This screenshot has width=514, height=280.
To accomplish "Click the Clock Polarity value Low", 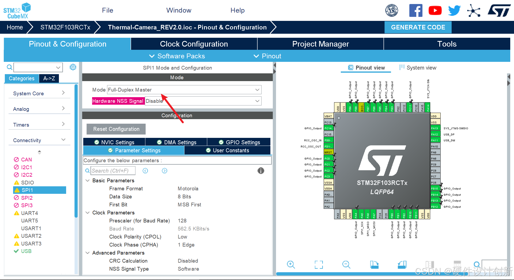I will 183,237.
